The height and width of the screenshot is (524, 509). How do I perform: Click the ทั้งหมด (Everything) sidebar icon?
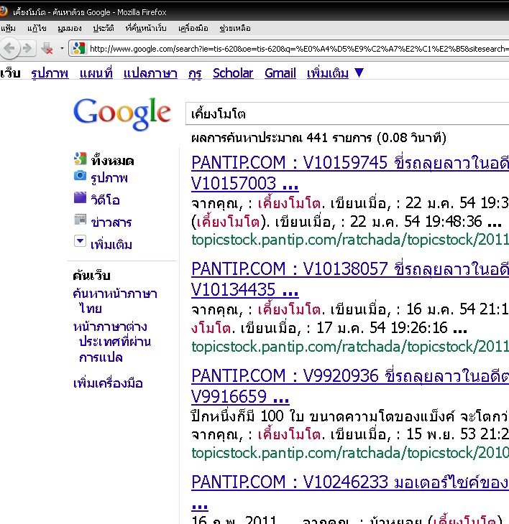point(80,159)
